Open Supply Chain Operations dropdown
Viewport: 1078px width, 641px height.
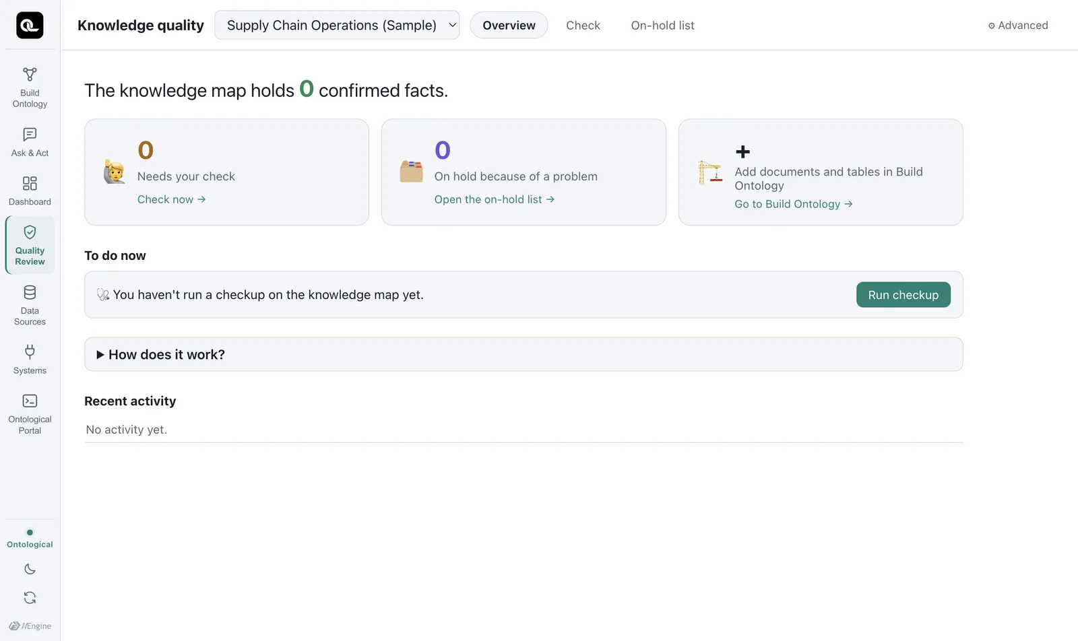tap(337, 25)
